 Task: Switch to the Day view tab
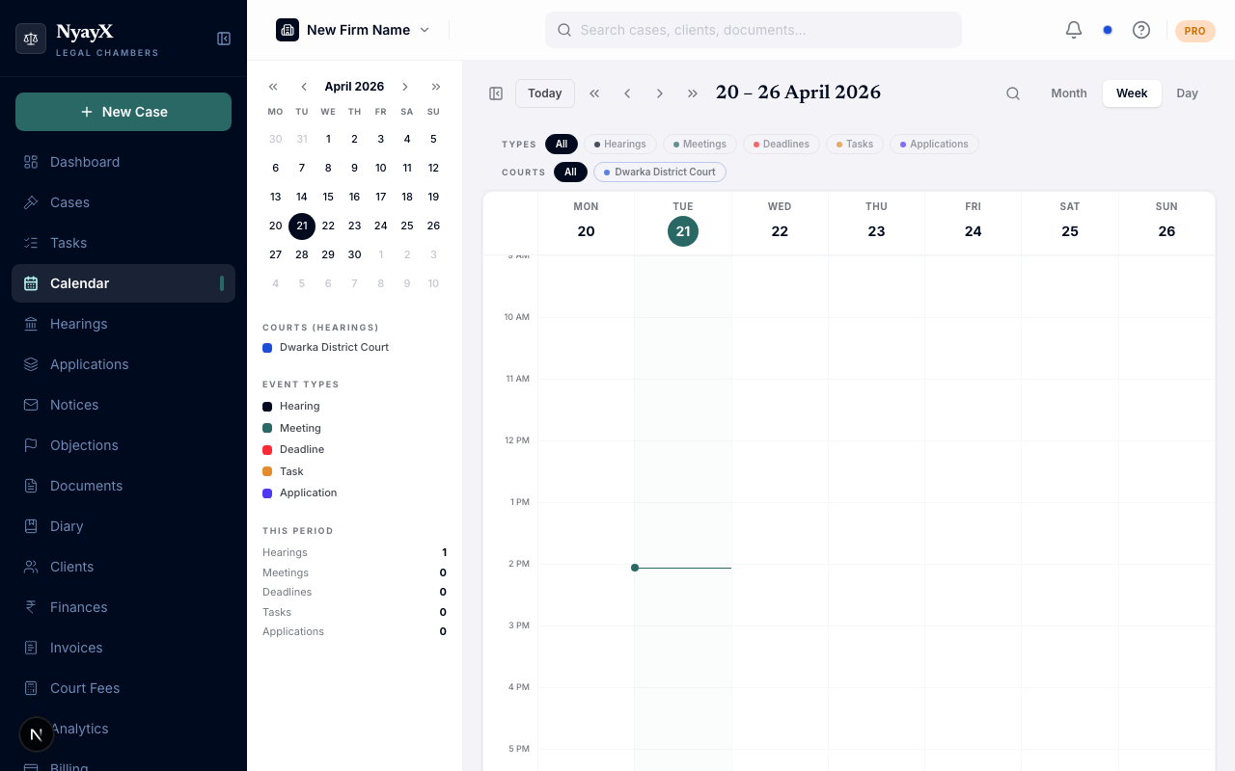point(1187,93)
